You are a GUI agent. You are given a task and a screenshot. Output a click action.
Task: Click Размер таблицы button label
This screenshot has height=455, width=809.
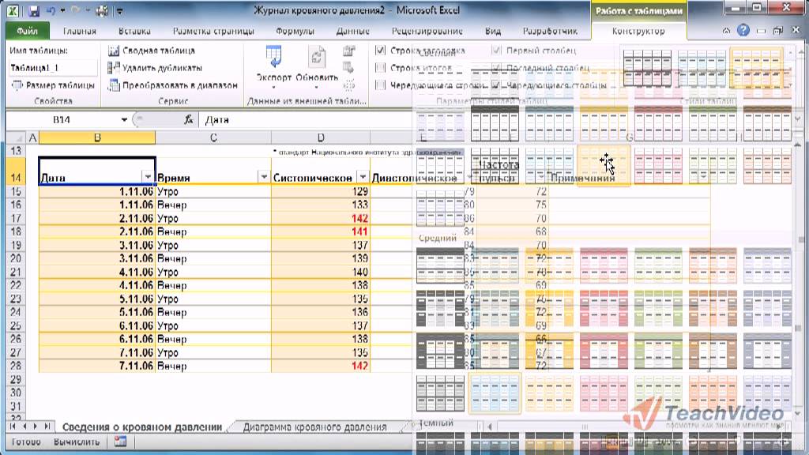coord(60,85)
